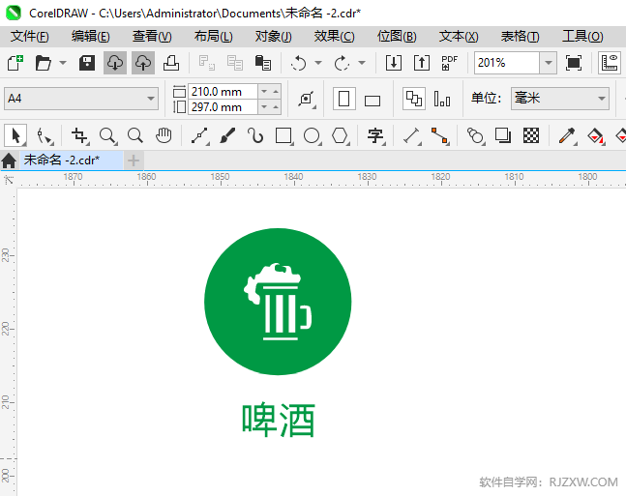Screen dimensions: 626x496
Task: Select the LiveSketch curve tool
Action: [x=255, y=135]
